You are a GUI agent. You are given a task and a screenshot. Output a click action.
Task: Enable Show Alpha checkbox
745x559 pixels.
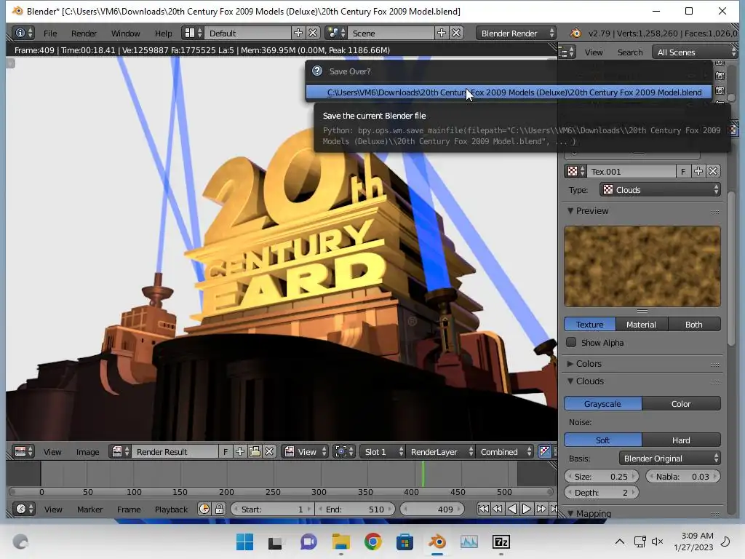click(572, 342)
